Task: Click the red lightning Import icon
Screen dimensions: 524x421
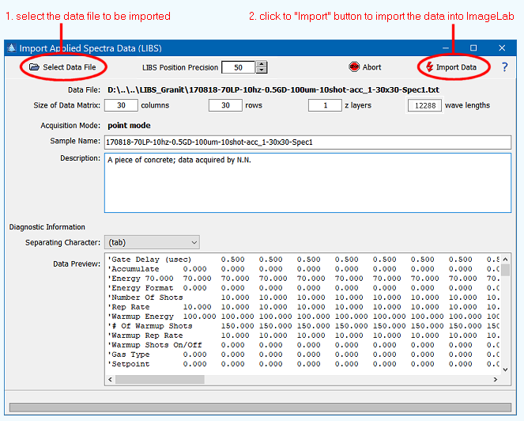Action: click(x=429, y=67)
